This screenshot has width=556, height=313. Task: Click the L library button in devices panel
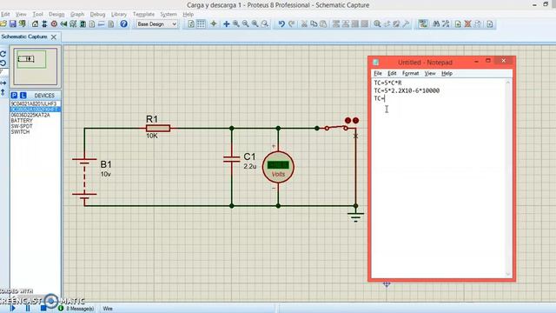click(23, 95)
